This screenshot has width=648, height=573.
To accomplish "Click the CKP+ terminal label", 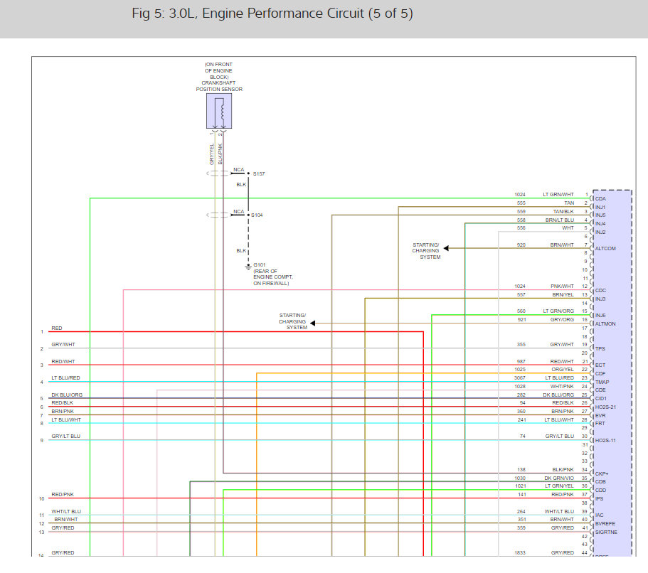I will [x=602, y=473].
